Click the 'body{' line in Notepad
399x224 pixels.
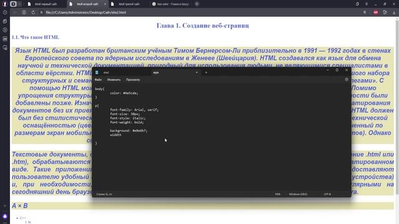point(100,89)
